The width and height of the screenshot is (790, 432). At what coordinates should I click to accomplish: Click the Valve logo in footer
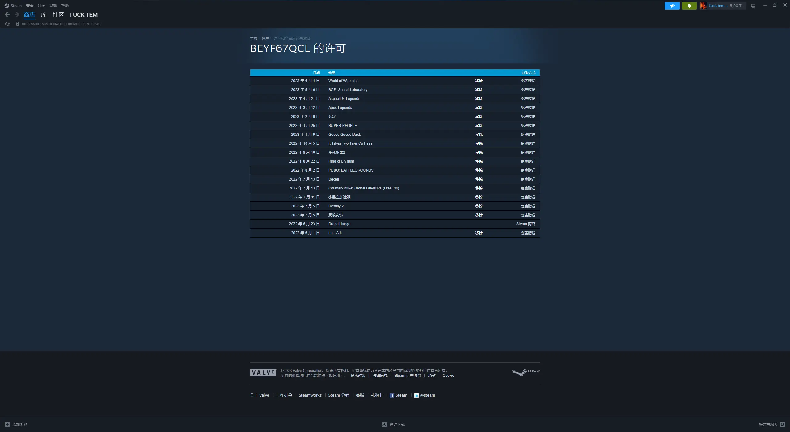(x=263, y=372)
